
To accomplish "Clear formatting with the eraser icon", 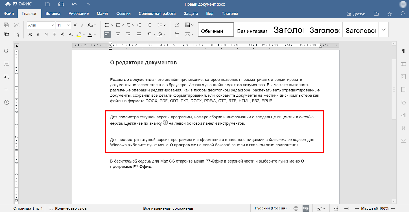I will tap(177, 25).
